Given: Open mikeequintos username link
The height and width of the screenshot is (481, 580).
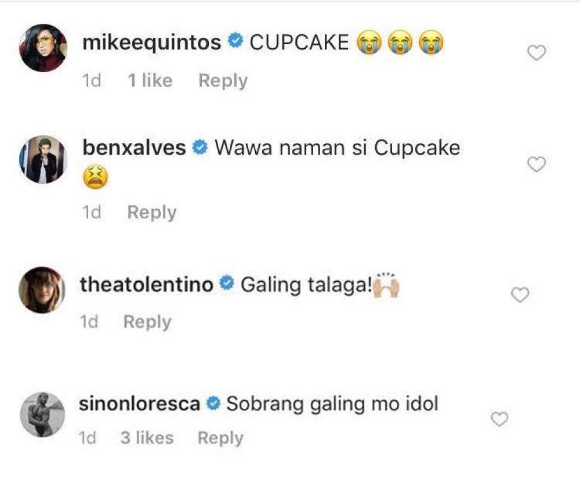Looking at the screenshot, I should 152,43.
